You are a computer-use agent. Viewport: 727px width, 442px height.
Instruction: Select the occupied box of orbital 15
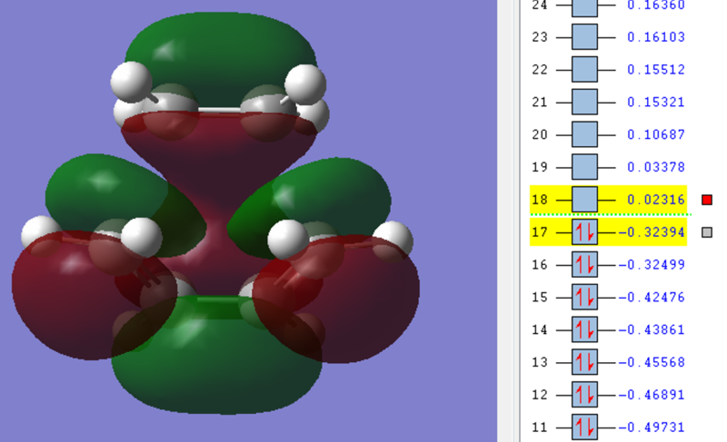coord(584,297)
